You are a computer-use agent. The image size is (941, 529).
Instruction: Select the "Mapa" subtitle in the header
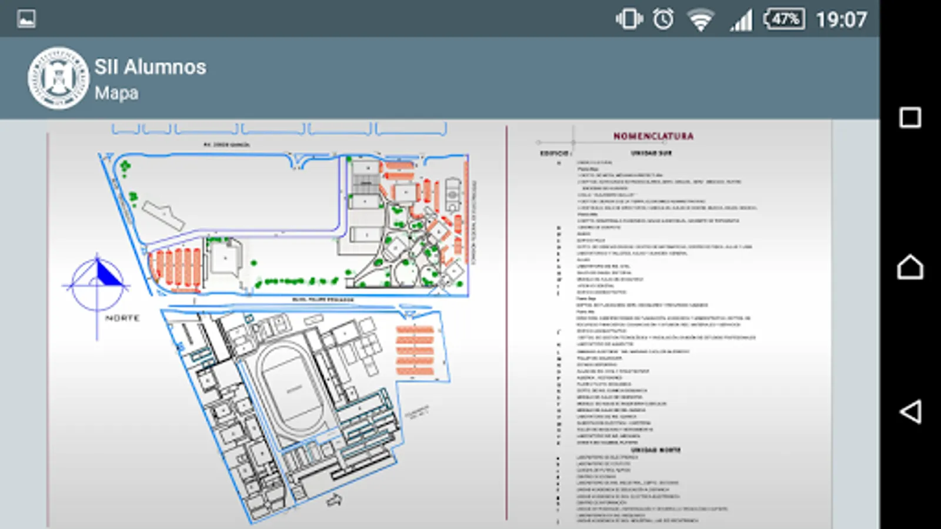coord(116,93)
